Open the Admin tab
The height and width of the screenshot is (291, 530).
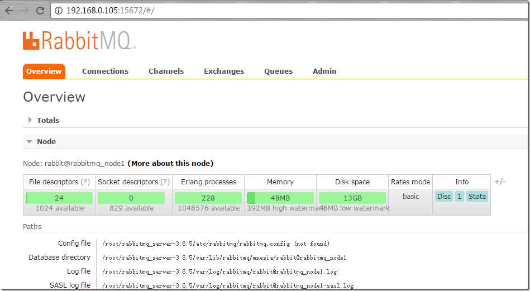tap(324, 71)
